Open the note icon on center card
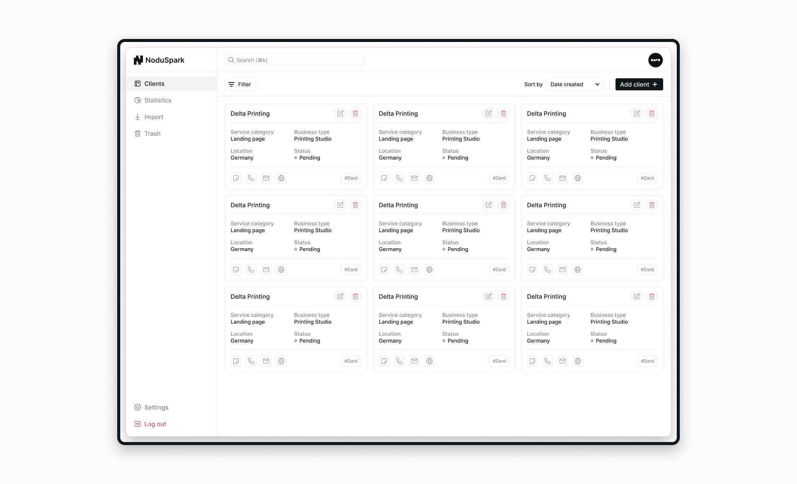The height and width of the screenshot is (484, 797). [x=384, y=270]
